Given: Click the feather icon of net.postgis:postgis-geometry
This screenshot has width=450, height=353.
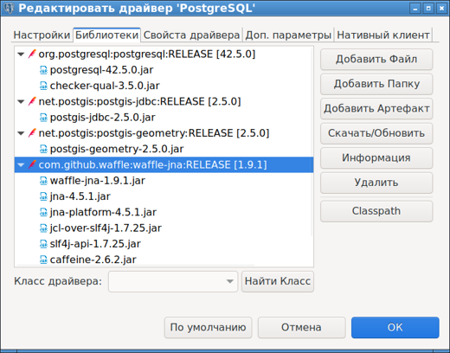Looking at the screenshot, I should [32, 133].
